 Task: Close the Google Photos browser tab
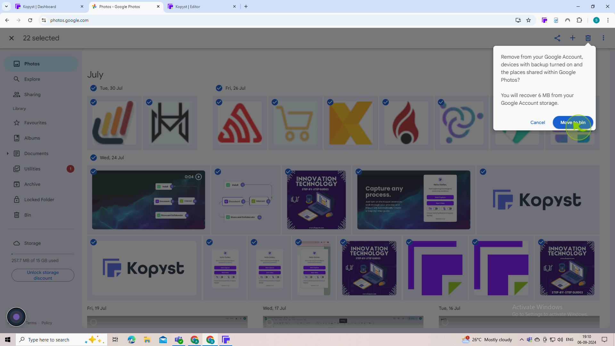158,6
